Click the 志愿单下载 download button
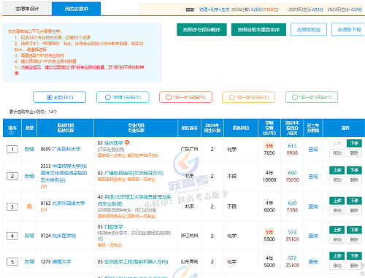This screenshot has height=278, width=365. (x=349, y=30)
